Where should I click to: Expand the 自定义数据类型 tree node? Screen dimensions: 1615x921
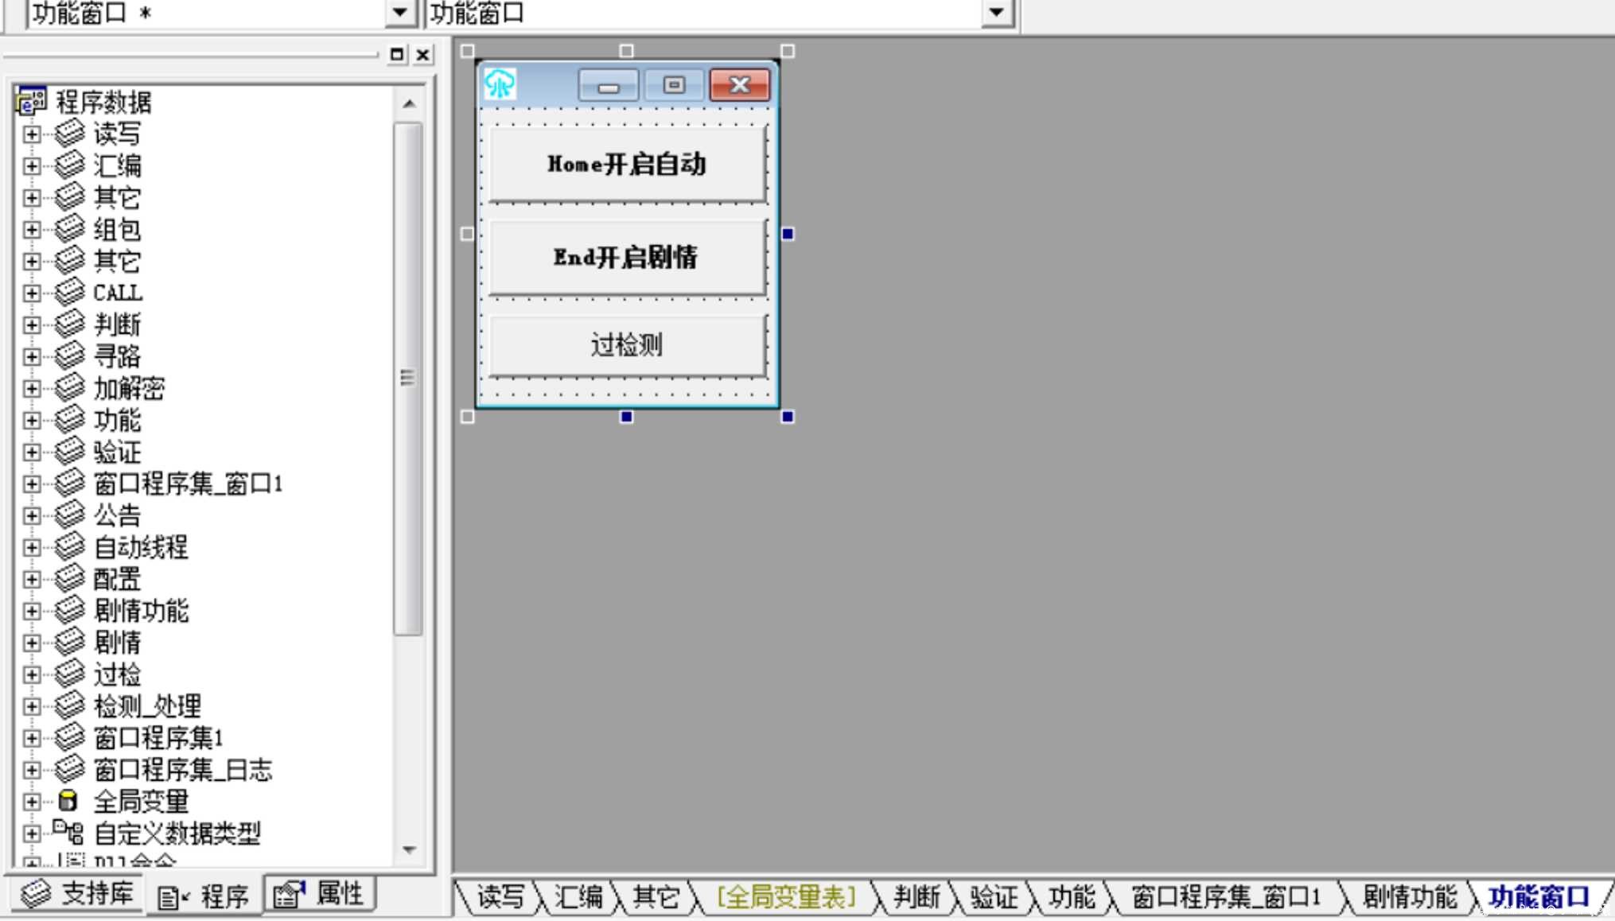[32, 834]
